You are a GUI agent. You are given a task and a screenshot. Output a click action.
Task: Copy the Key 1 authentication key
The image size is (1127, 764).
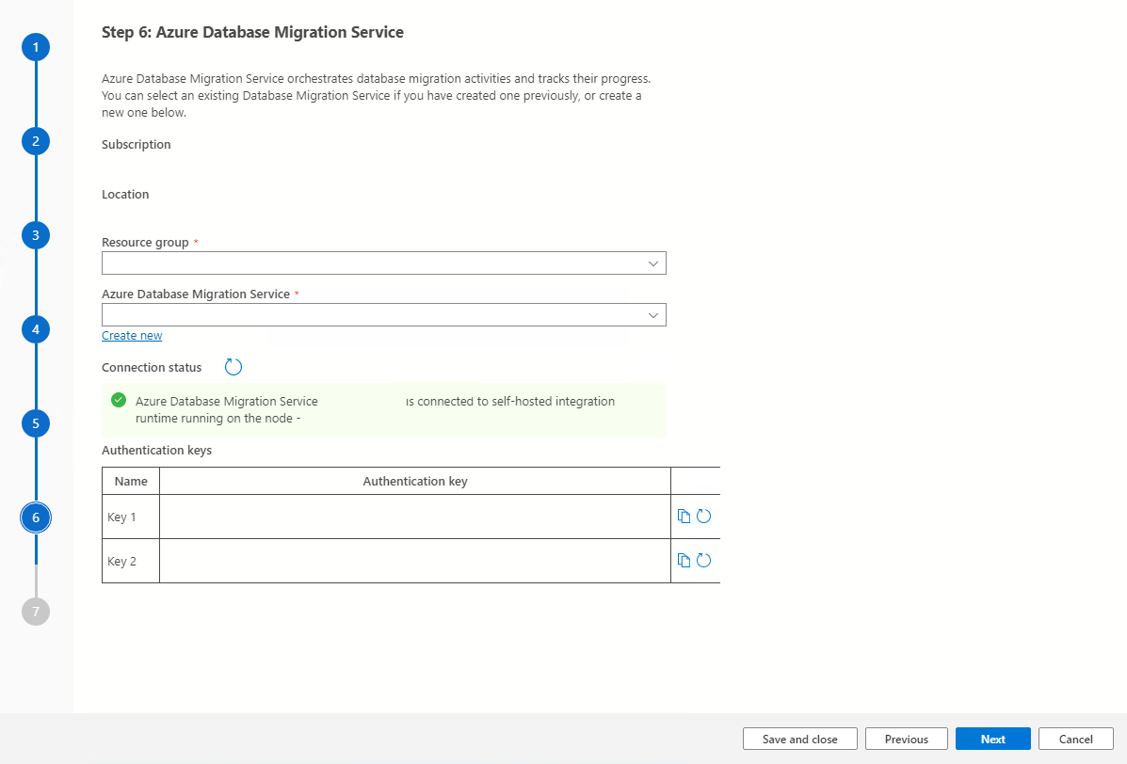pos(684,515)
